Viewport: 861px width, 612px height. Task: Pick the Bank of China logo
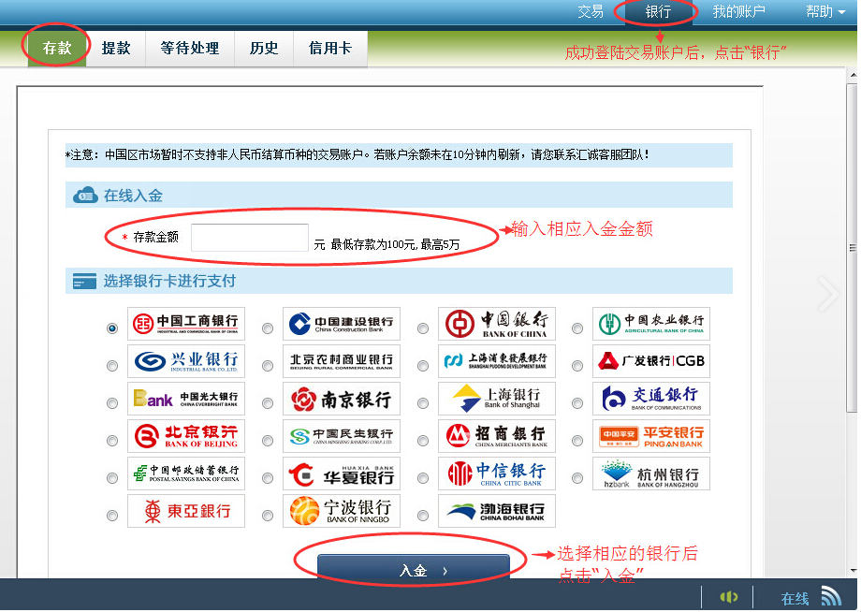click(497, 325)
